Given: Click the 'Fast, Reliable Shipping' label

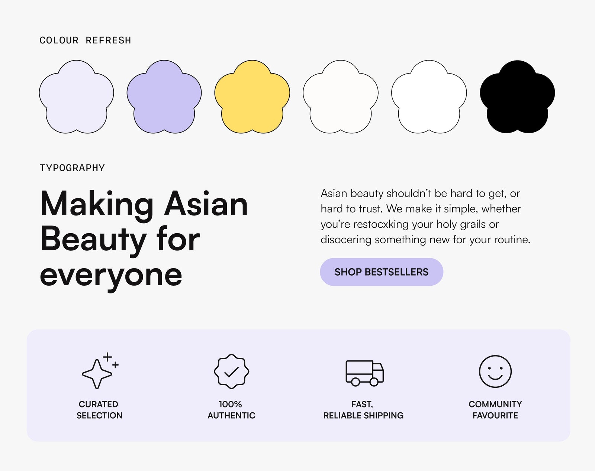Looking at the screenshot, I should (x=363, y=410).
